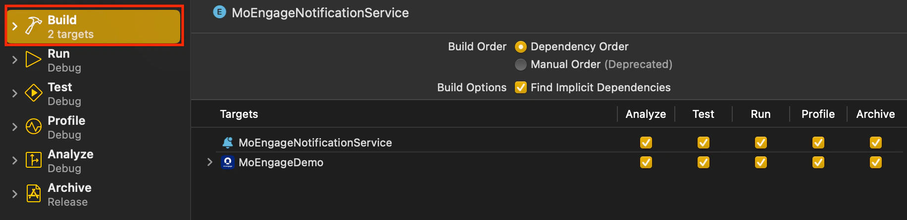Expand the MoEngageDemo target row
This screenshot has height=220, width=907.
tap(210, 162)
